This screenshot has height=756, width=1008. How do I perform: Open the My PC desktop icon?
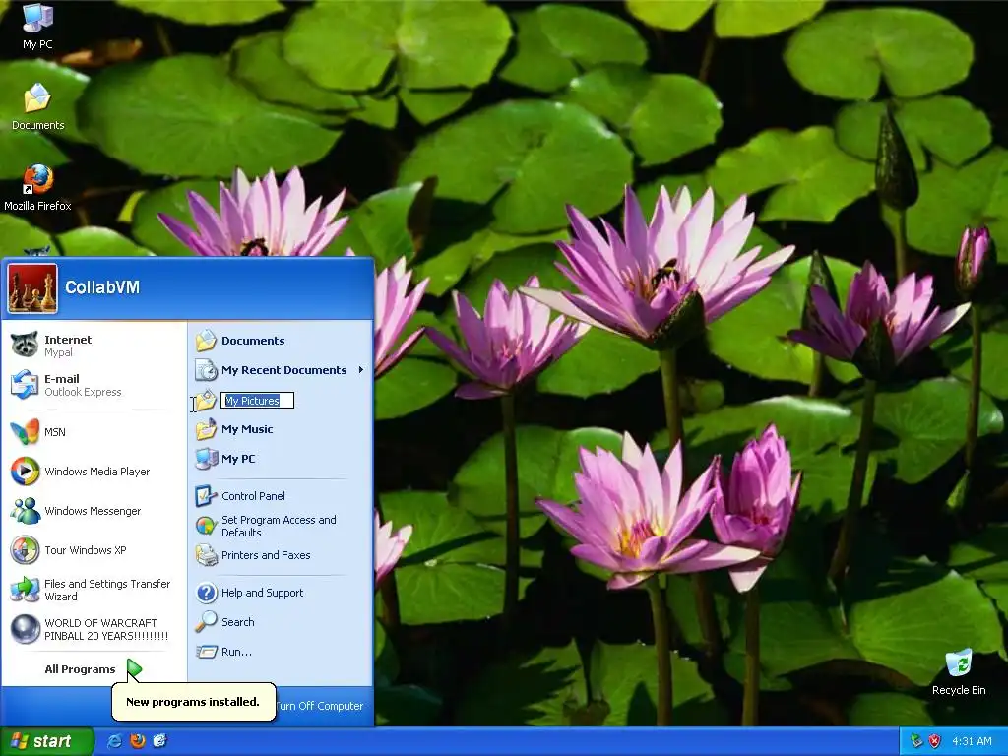click(x=37, y=27)
